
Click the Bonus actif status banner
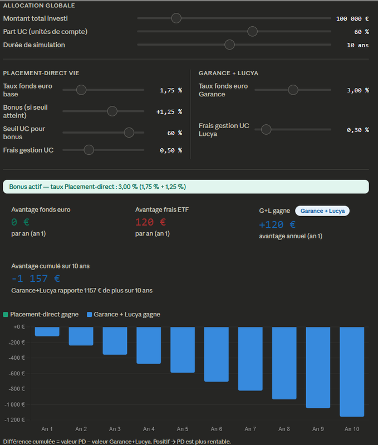[186, 187]
